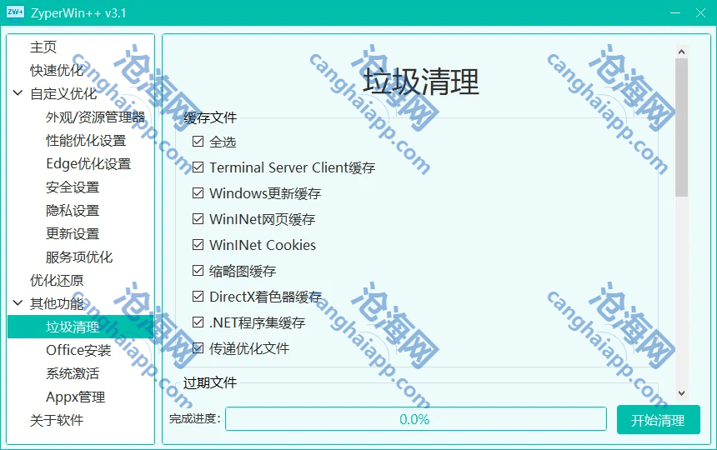Screen dimensions: 717x450
Task: Disable the Windows更新缓存 checkbox
Action: (x=198, y=193)
